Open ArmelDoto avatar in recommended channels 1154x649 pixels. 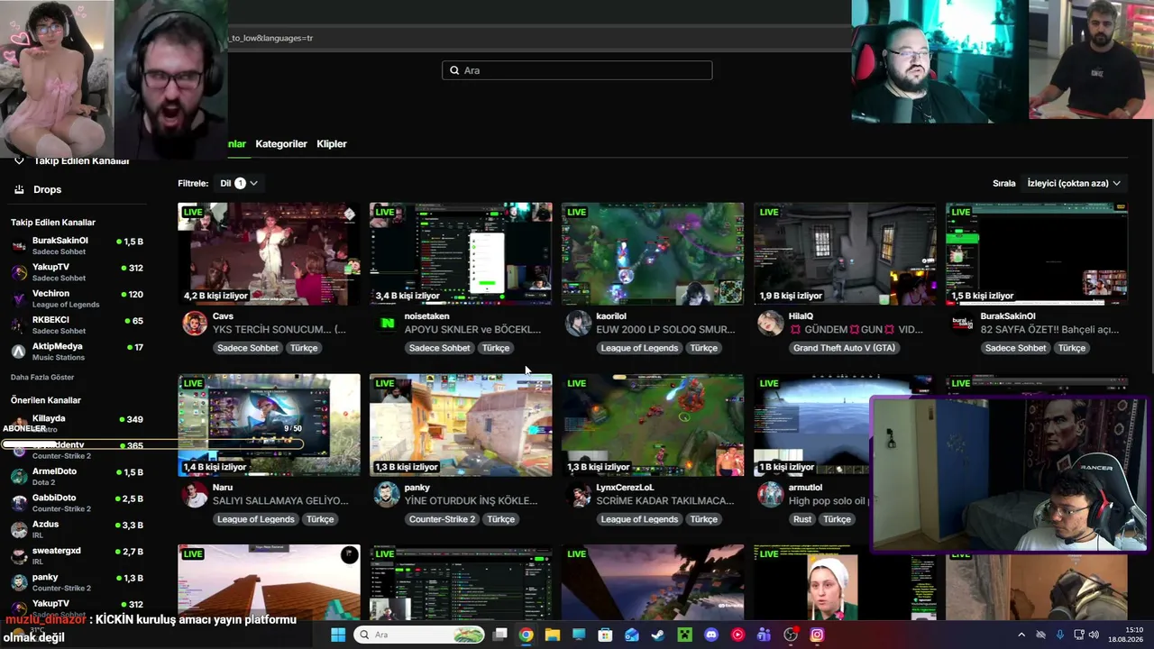pos(19,476)
